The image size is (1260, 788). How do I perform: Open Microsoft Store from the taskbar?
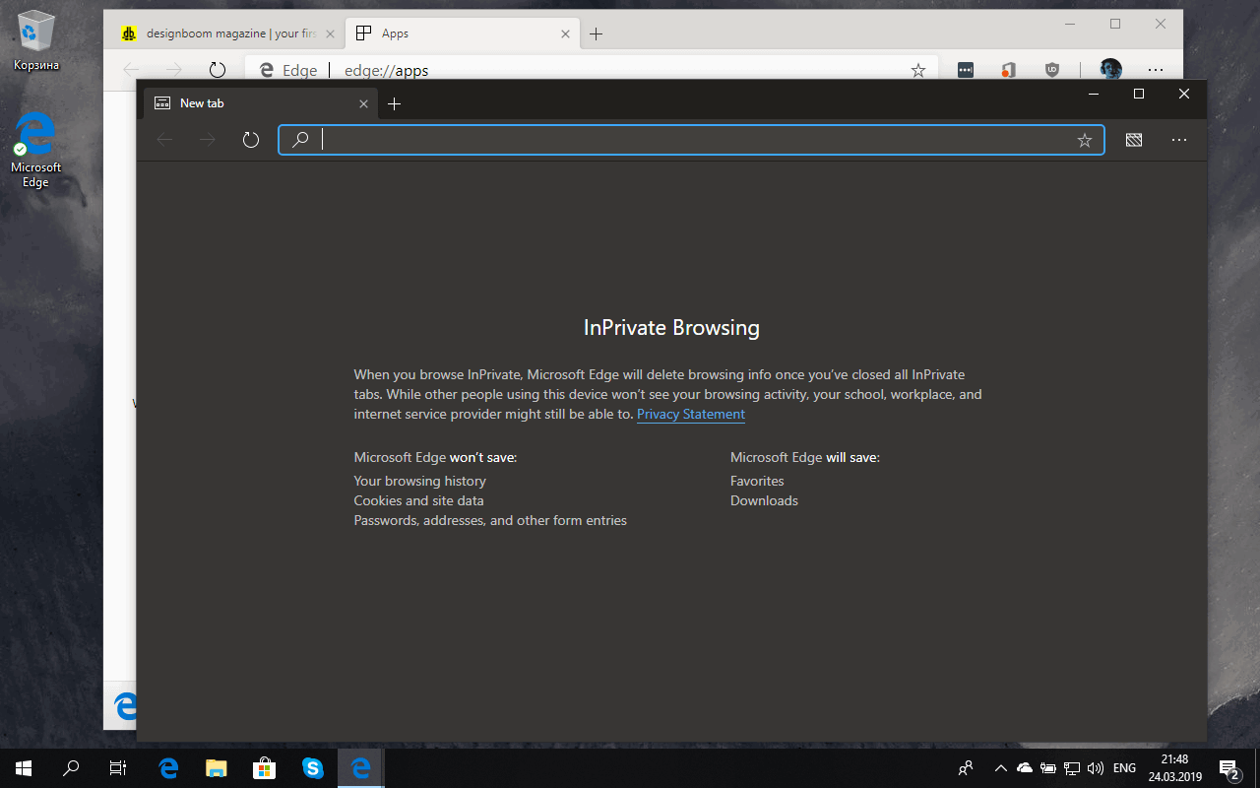coord(265,768)
